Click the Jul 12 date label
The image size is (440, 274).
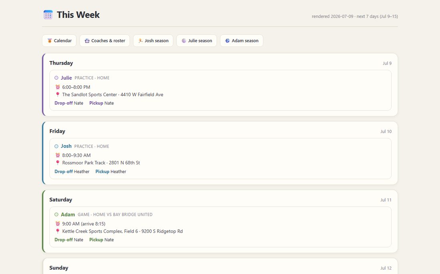(x=386, y=268)
